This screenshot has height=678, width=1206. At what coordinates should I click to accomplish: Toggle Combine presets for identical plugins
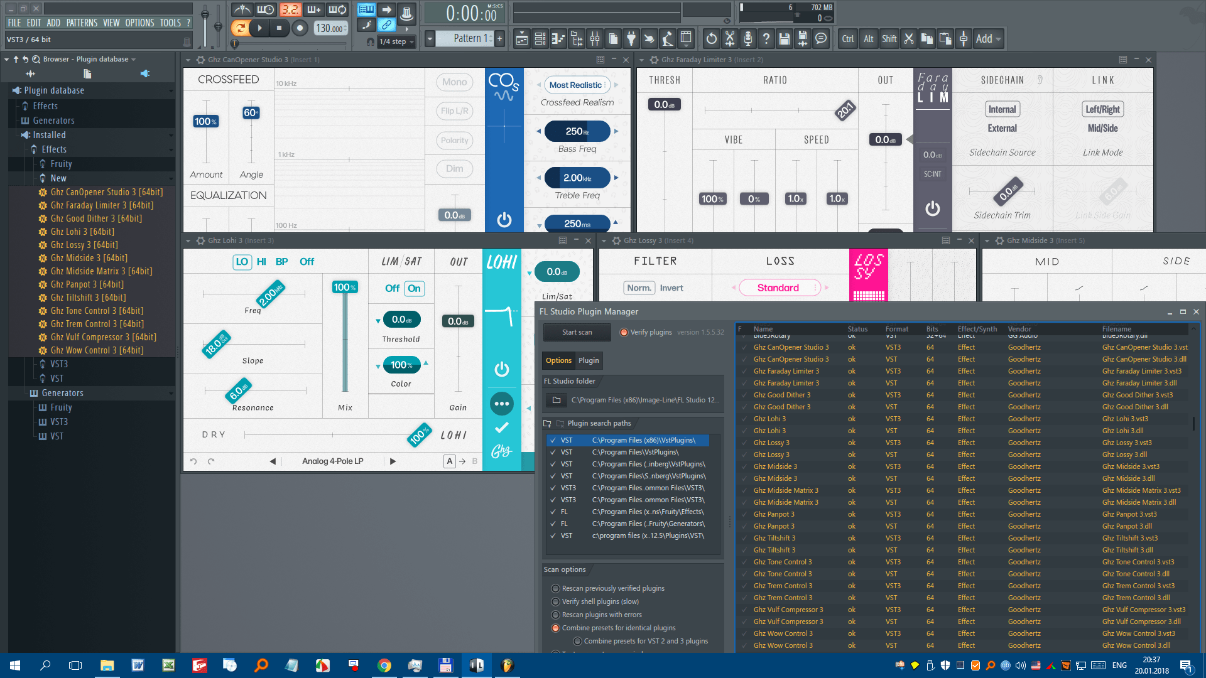coord(555,628)
